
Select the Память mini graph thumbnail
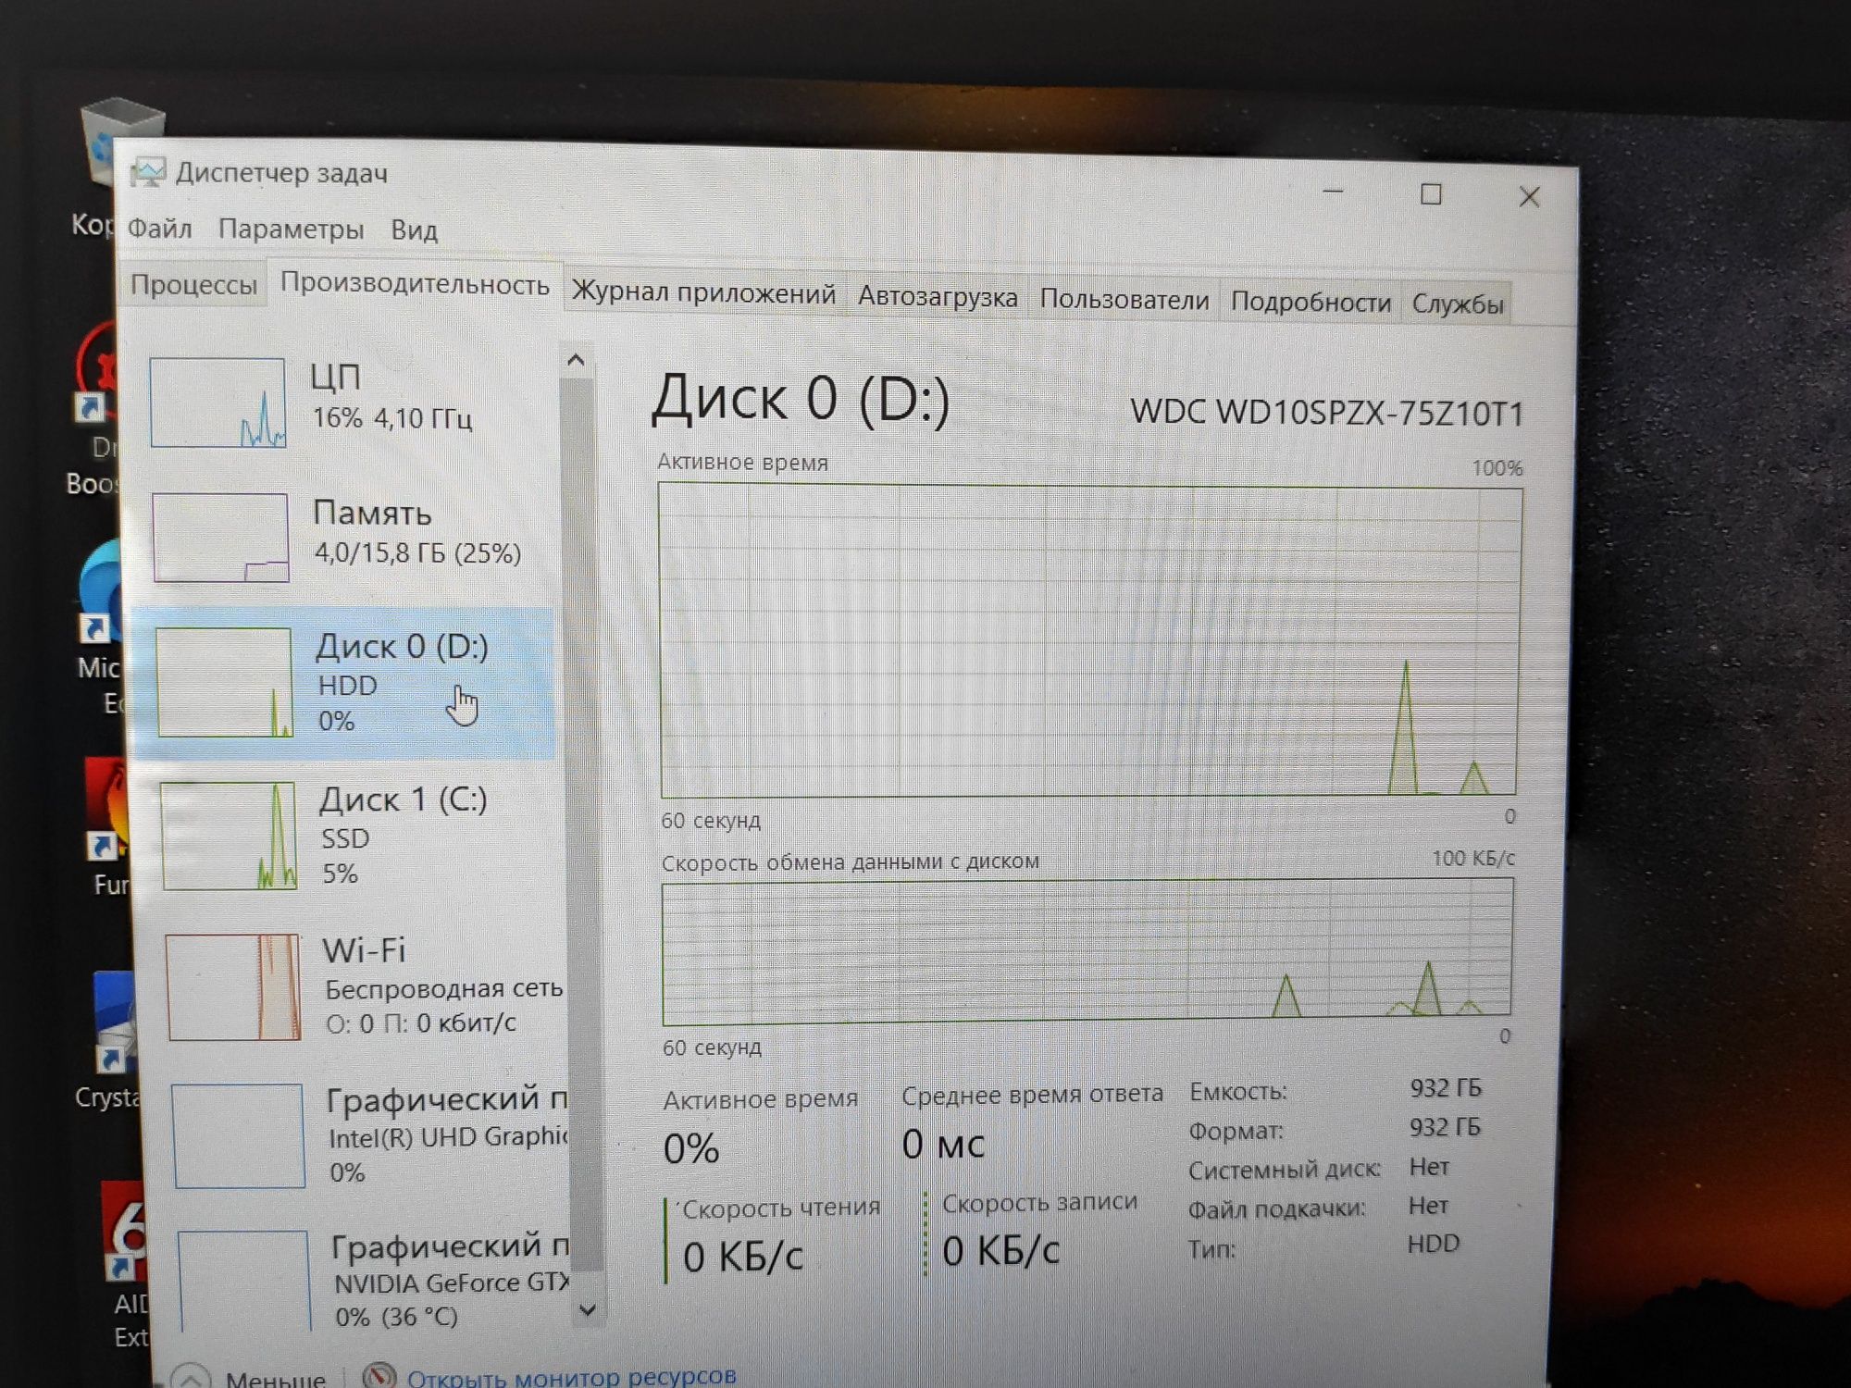pyautogui.click(x=221, y=538)
